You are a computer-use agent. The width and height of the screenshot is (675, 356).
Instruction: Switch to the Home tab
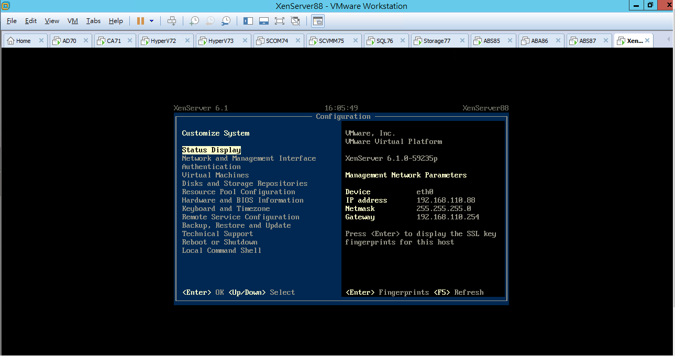coord(25,41)
